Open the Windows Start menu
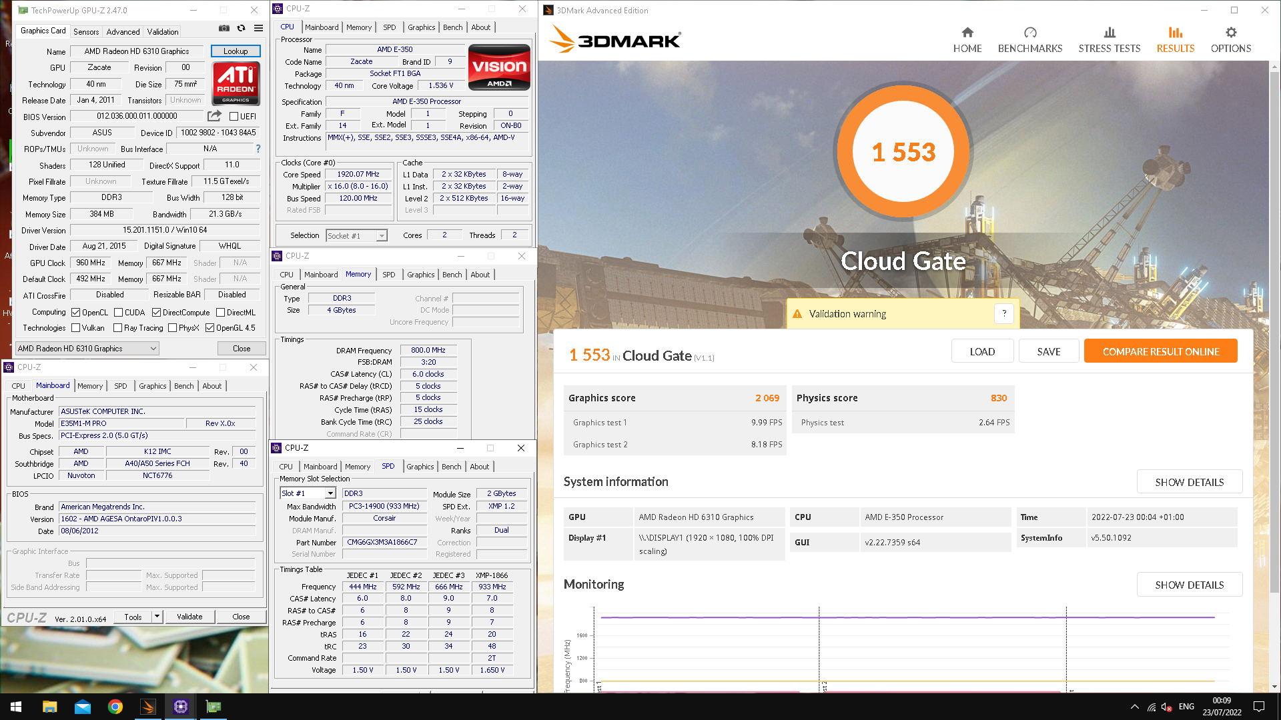 click(x=16, y=707)
